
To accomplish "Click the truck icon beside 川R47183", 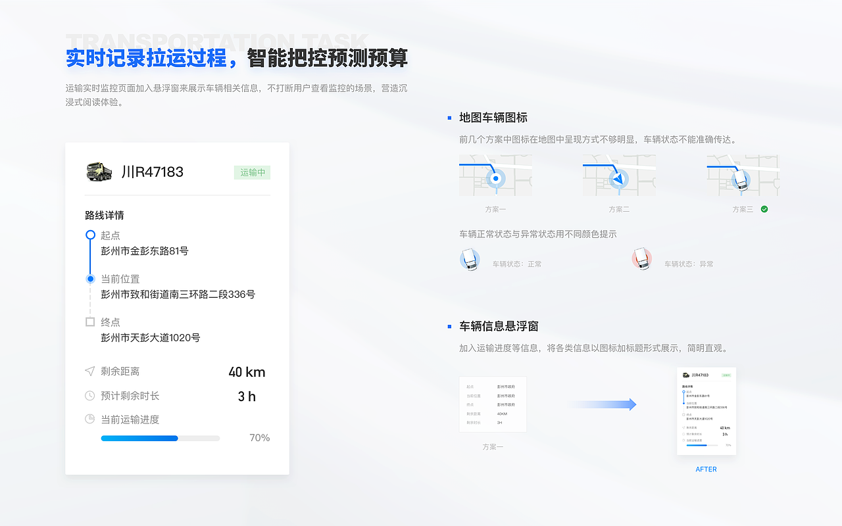I will pos(99,172).
